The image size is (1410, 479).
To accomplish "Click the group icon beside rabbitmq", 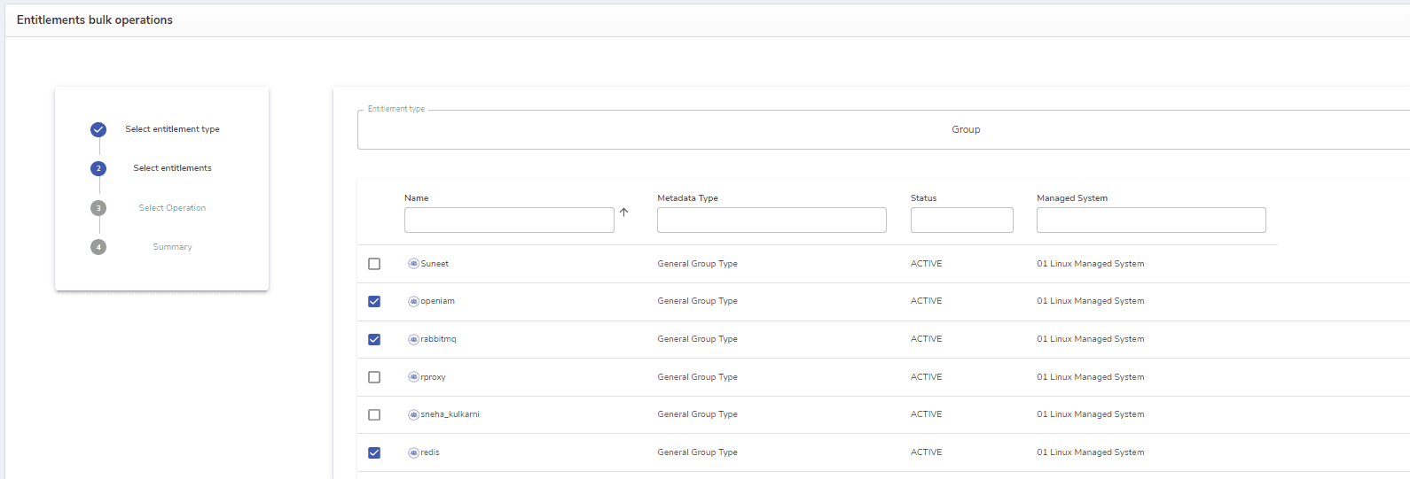I will click(x=413, y=339).
